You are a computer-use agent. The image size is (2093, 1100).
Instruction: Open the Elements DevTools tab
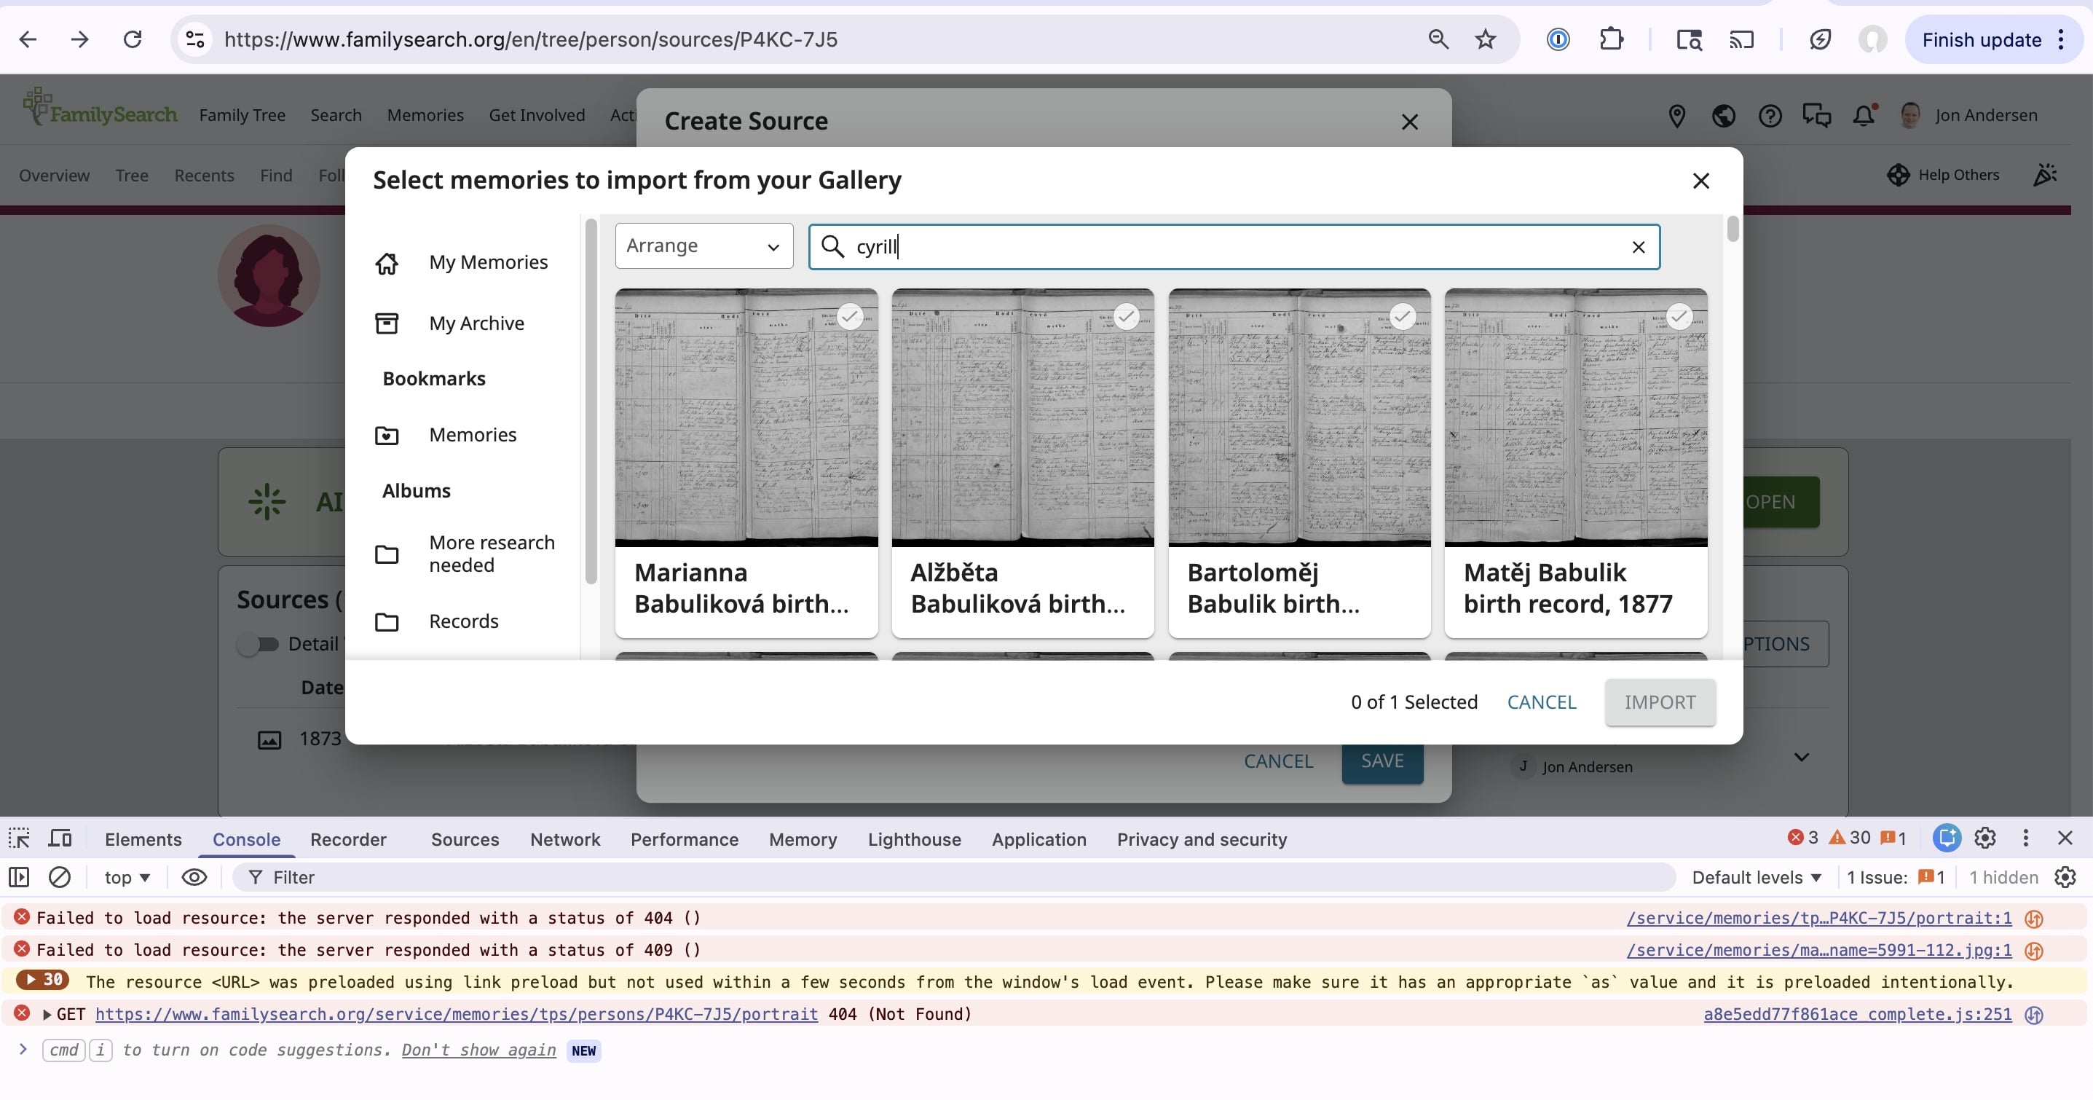pyautogui.click(x=143, y=839)
